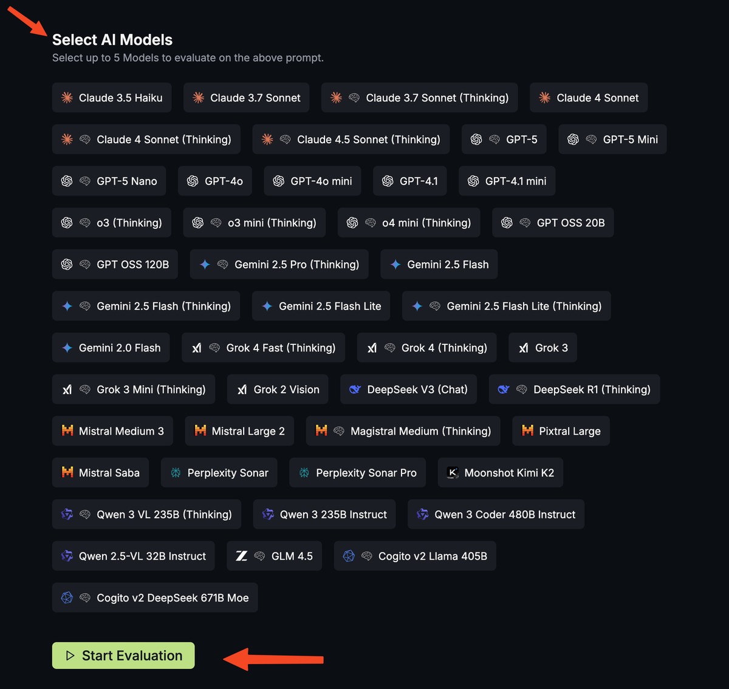Toggle DeepSeek R1 (Thinking) selection
This screenshot has height=689, width=729.
[574, 389]
